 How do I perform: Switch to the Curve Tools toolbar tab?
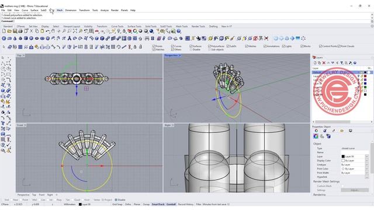coord(117,26)
